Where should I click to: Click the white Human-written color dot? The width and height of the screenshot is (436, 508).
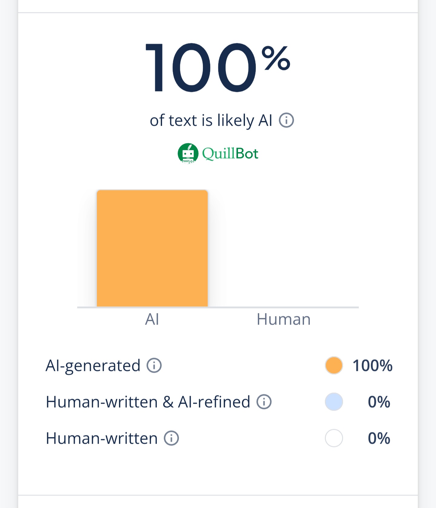(x=334, y=438)
